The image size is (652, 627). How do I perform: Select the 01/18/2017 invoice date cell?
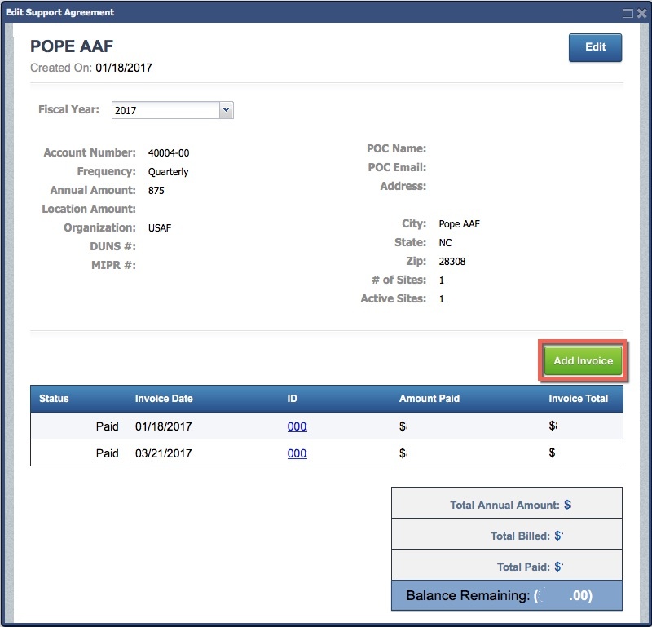click(163, 426)
